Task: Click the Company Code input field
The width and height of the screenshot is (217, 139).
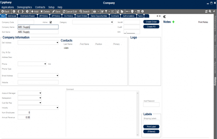Action: click(26, 22)
